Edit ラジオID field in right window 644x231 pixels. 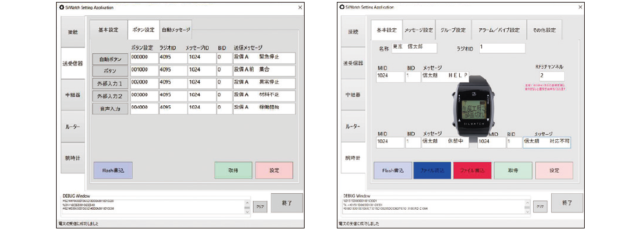(x=502, y=48)
